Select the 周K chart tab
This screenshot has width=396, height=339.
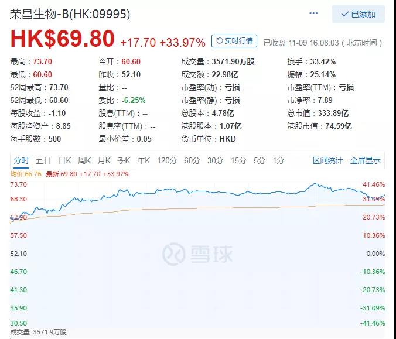(x=84, y=160)
